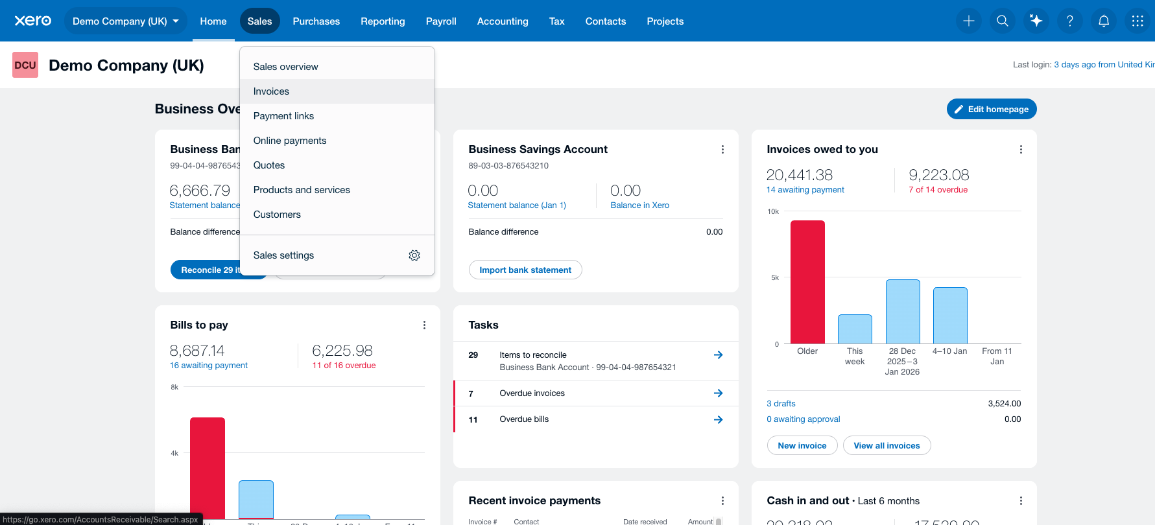Click the New invoice button
The width and height of the screenshot is (1155, 525).
tap(802, 445)
